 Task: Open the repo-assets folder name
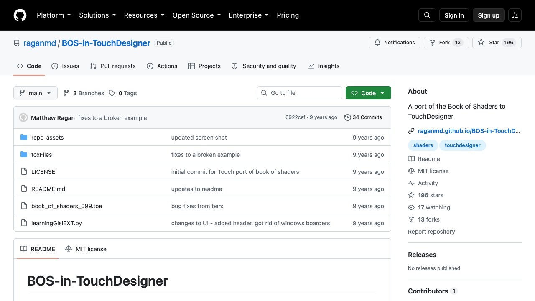48,138
